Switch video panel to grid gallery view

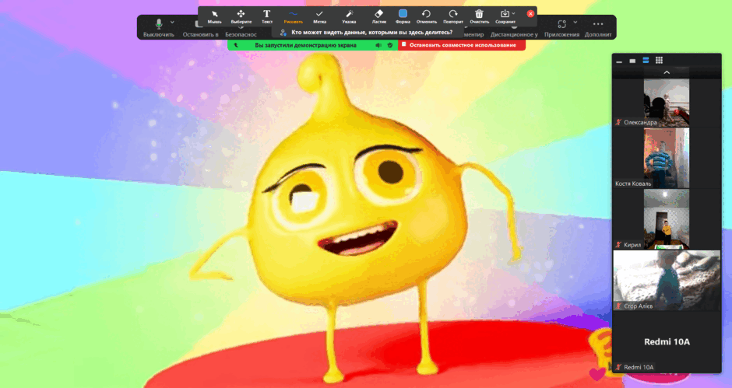pos(659,60)
